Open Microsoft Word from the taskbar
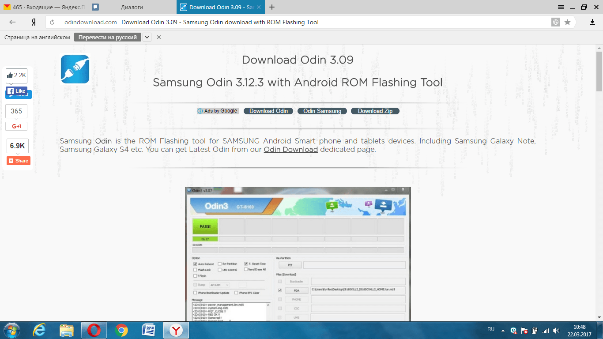Image resolution: width=603 pixels, height=339 pixels. (148, 330)
